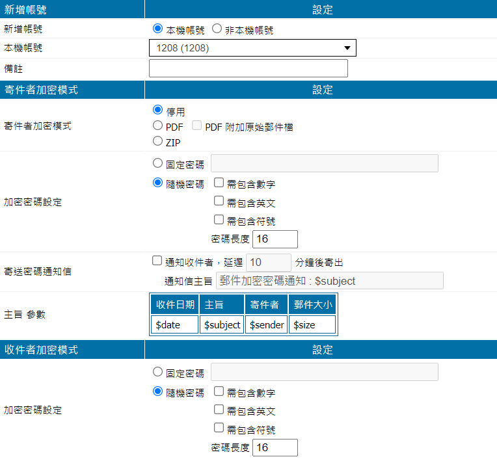Enable 需包含英文 in the 寄件者加密模式 section
The height and width of the screenshot is (459, 497).
(219, 202)
